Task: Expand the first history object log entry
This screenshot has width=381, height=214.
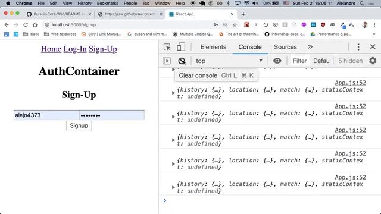Action: coord(173,93)
